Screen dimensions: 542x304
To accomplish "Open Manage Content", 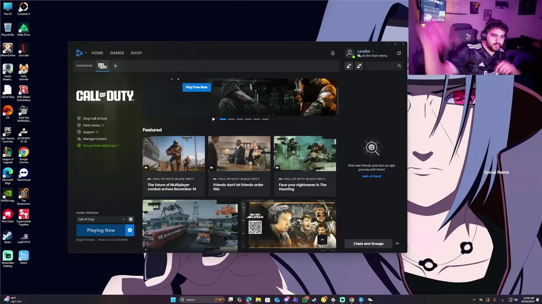I will tap(92, 139).
